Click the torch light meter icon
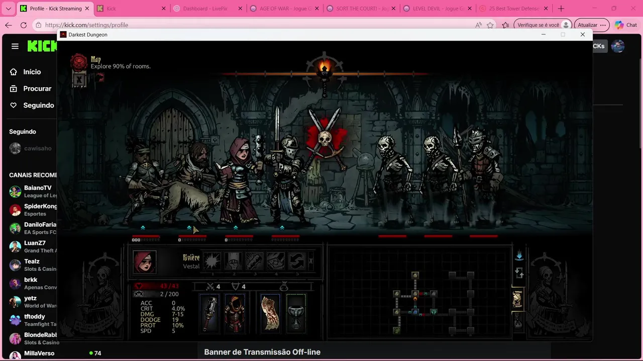The height and width of the screenshot is (361, 643). [325, 69]
